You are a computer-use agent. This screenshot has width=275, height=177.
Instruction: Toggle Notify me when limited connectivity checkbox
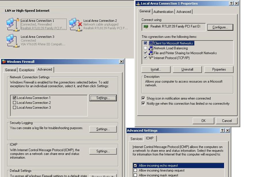[x=143, y=103]
